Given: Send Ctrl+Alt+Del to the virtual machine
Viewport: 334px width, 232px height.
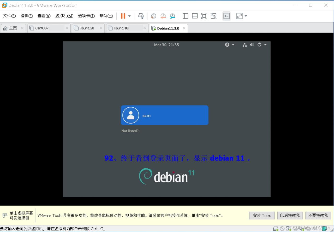Looking at the screenshot, I should point(141,16).
